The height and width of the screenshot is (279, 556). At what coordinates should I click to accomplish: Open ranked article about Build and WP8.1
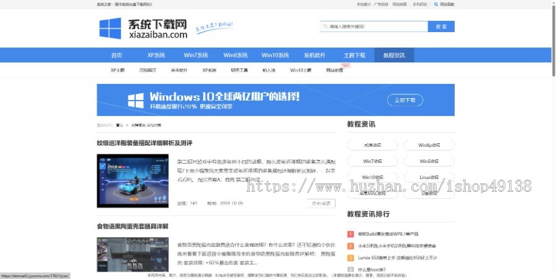pos(388,234)
